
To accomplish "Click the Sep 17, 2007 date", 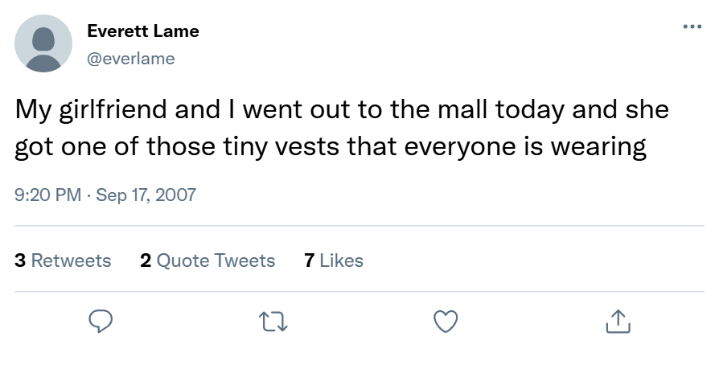I will tap(146, 195).
